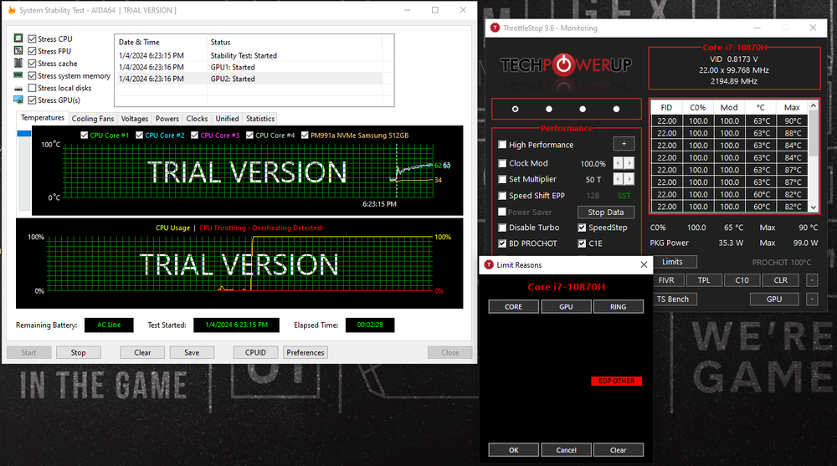Click the Stress GPU(s) monitor icon
The image size is (837, 466).
click(18, 100)
